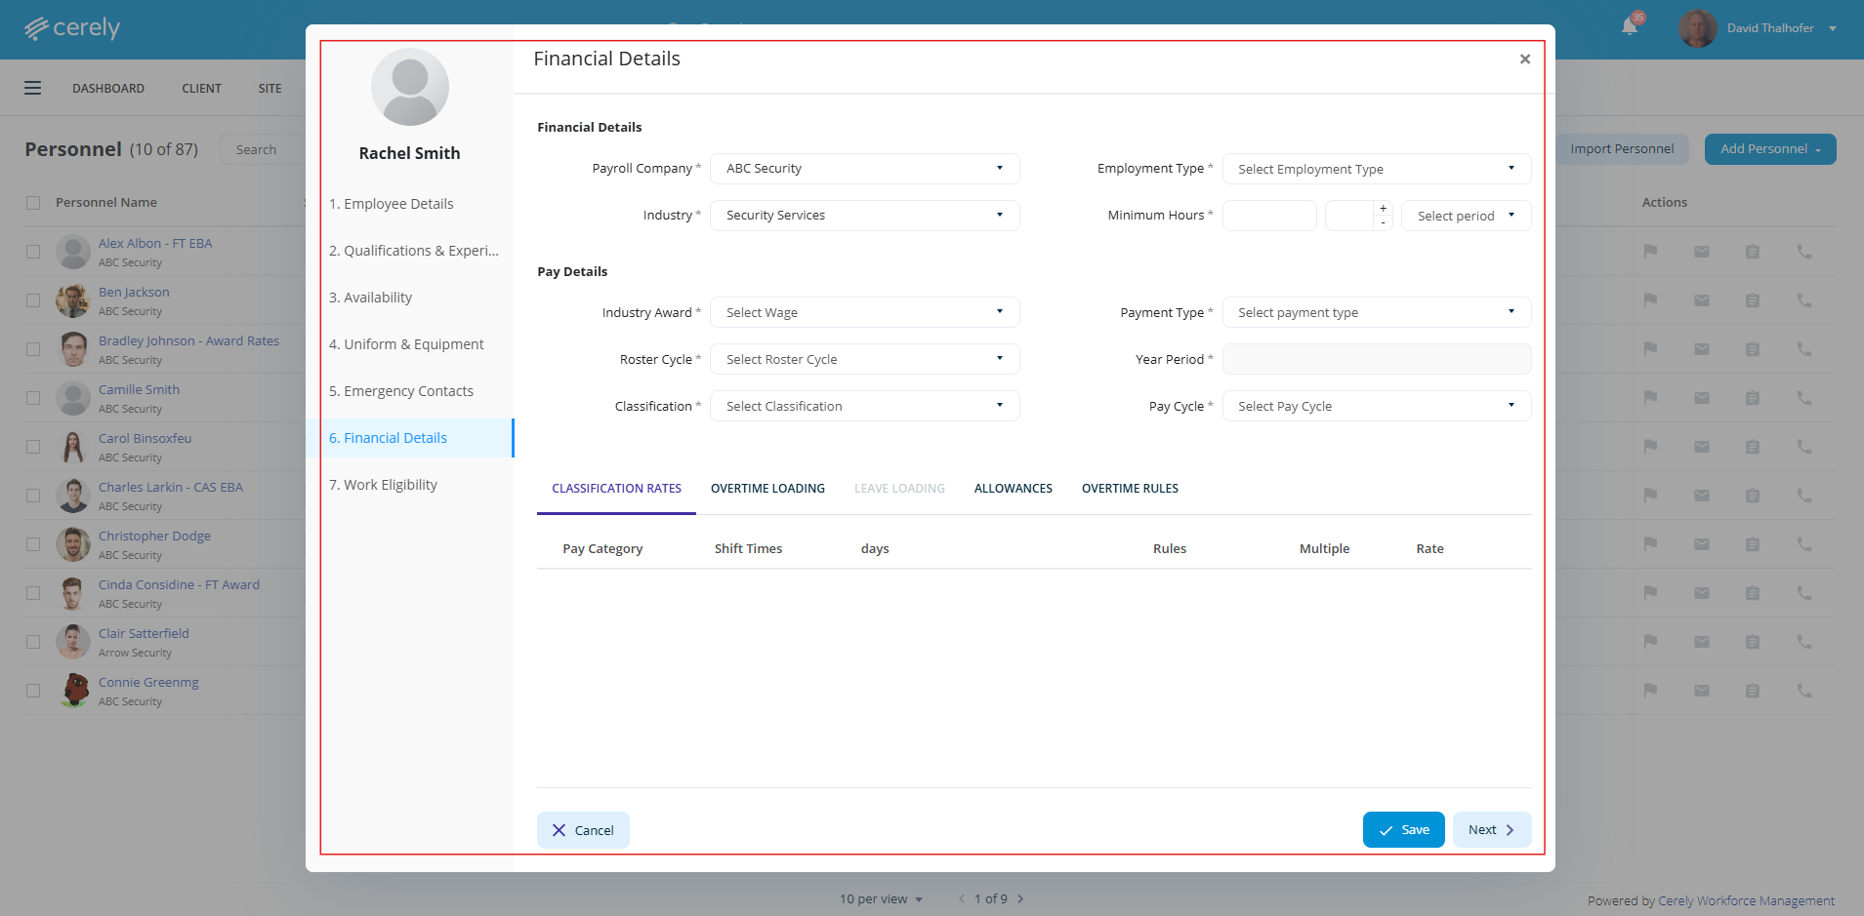Click the mail icon for Clair Satterfield

tap(1702, 642)
